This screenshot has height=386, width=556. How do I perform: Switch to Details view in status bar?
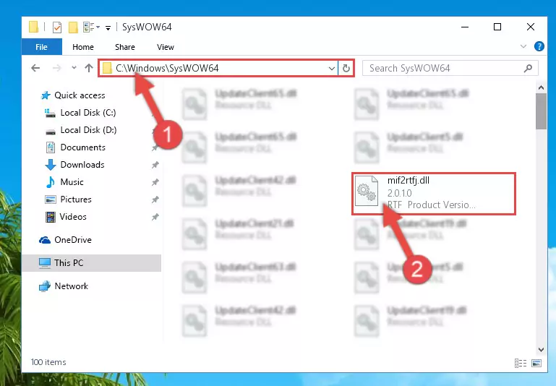click(x=520, y=363)
